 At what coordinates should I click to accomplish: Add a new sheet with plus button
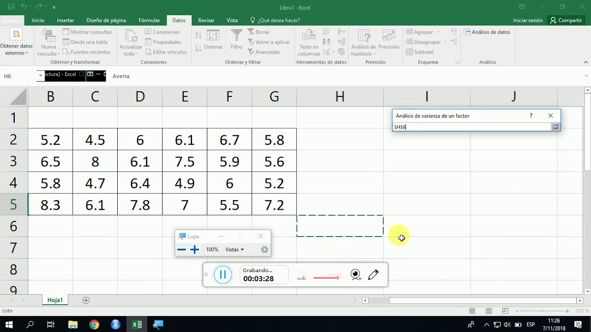tap(86, 300)
